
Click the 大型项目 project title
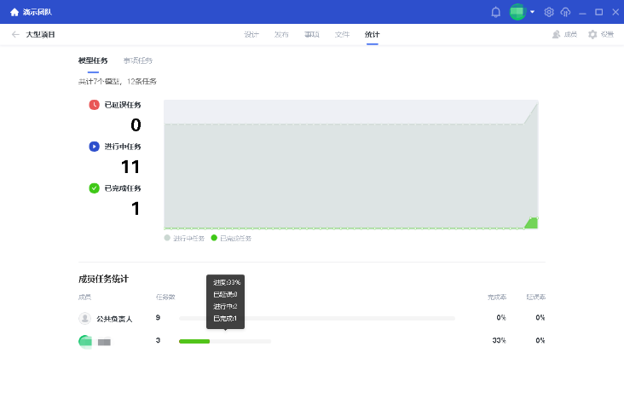(40, 35)
